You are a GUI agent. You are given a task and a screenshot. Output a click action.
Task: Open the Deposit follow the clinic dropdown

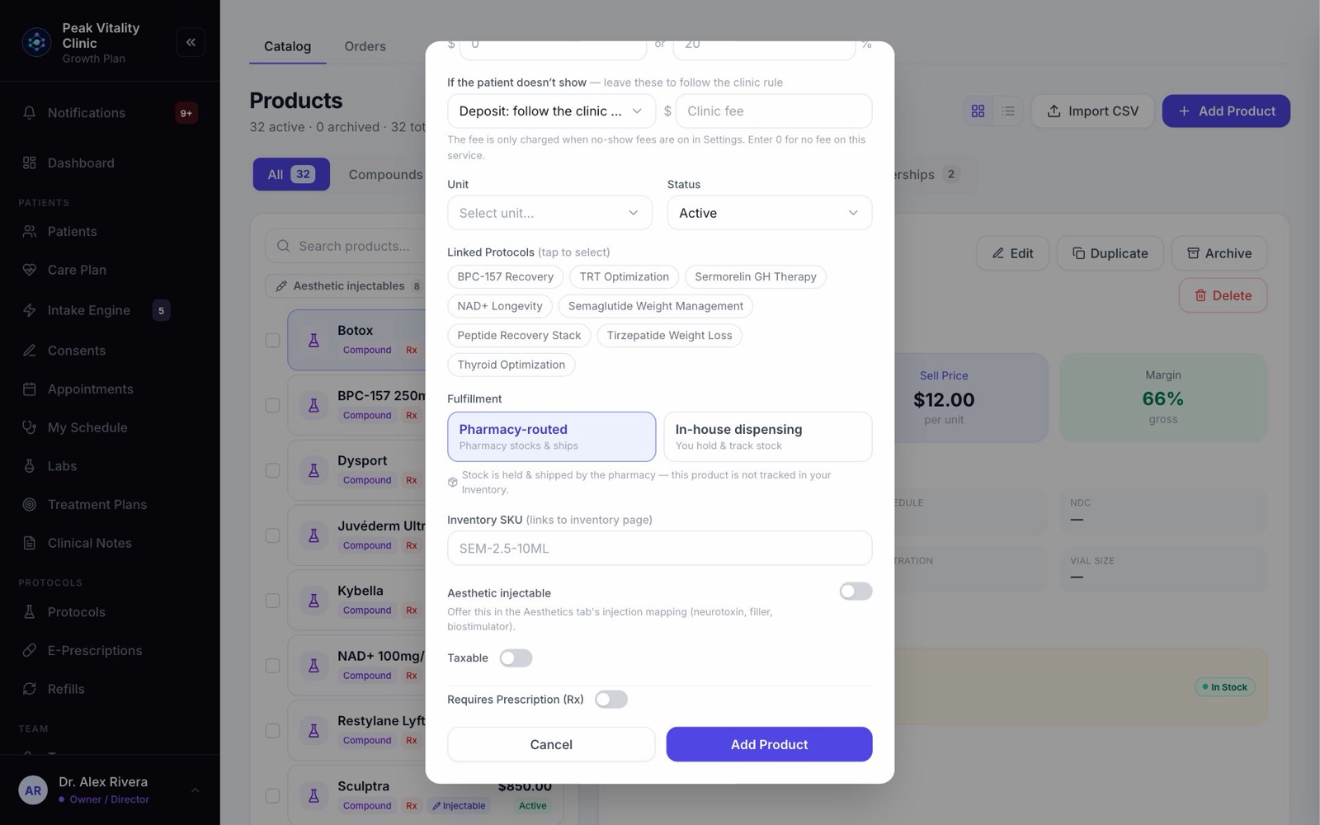pyautogui.click(x=551, y=111)
